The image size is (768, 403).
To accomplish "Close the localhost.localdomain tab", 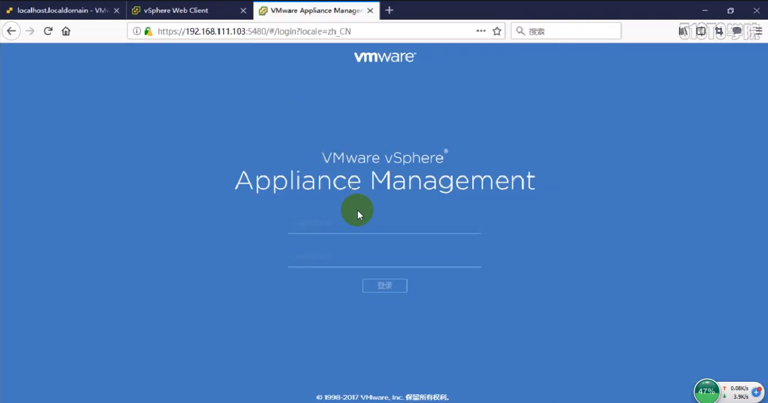I will tap(116, 10).
